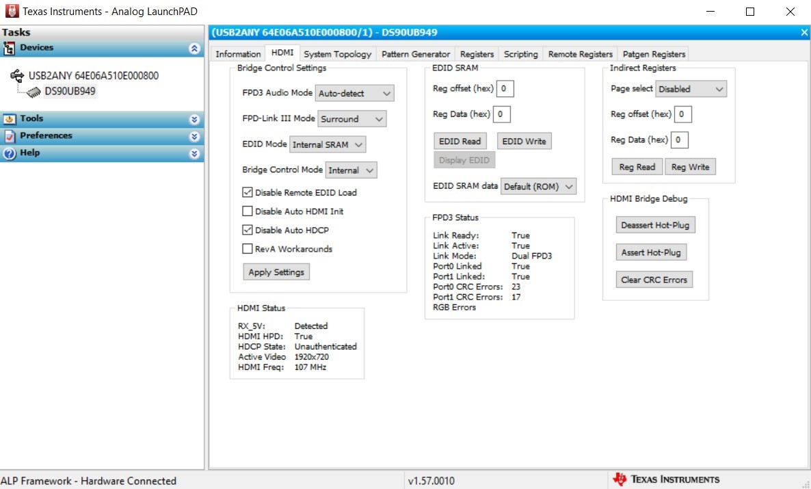
Task: Open Bridge Control Mode dropdown
Action: click(x=351, y=170)
